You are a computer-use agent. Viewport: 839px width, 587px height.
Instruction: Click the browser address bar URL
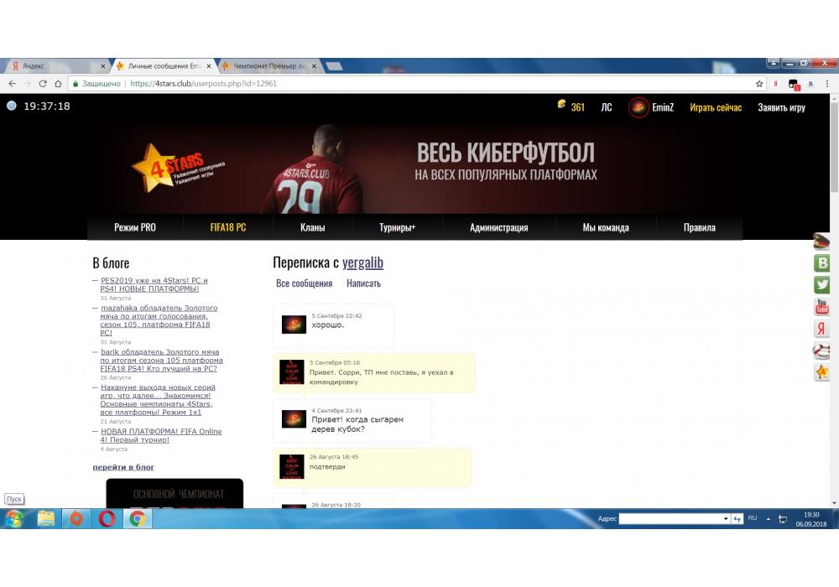pos(203,83)
